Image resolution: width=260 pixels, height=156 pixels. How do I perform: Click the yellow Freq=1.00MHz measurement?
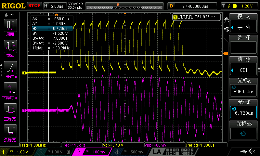click(33, 145)
